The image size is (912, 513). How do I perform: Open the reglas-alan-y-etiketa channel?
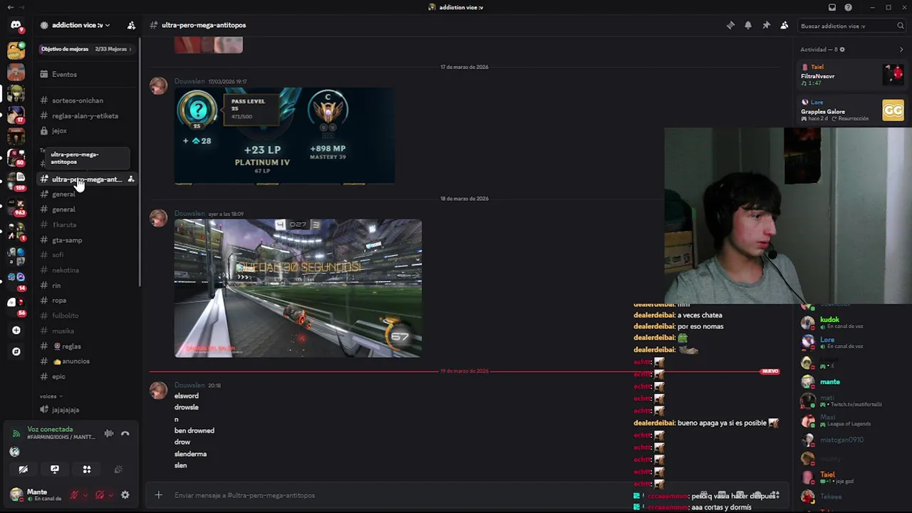(85, 115)
